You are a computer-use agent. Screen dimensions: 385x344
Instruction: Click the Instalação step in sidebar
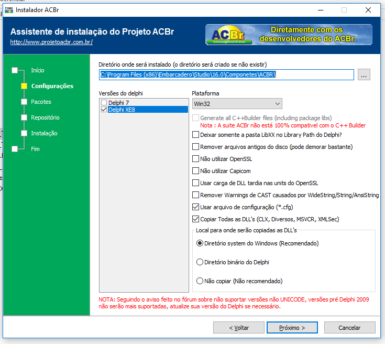tap(44, 133)
